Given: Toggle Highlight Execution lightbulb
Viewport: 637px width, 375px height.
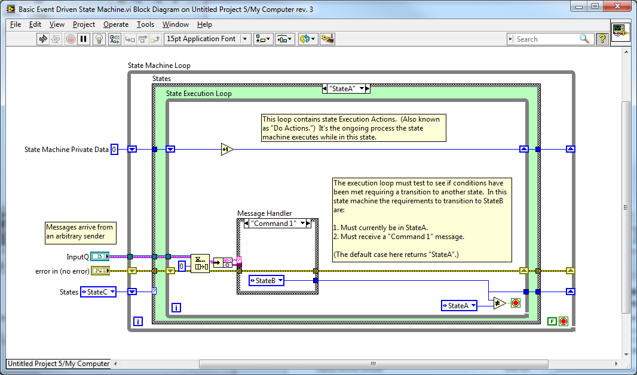Looking at the screenshot, I should point(99,39).
